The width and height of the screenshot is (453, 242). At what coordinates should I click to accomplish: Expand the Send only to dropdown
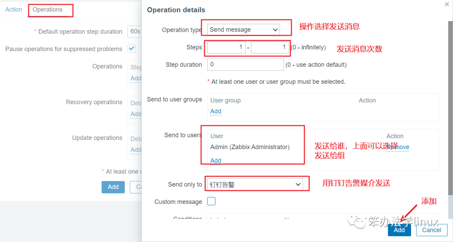click(255, 184)
